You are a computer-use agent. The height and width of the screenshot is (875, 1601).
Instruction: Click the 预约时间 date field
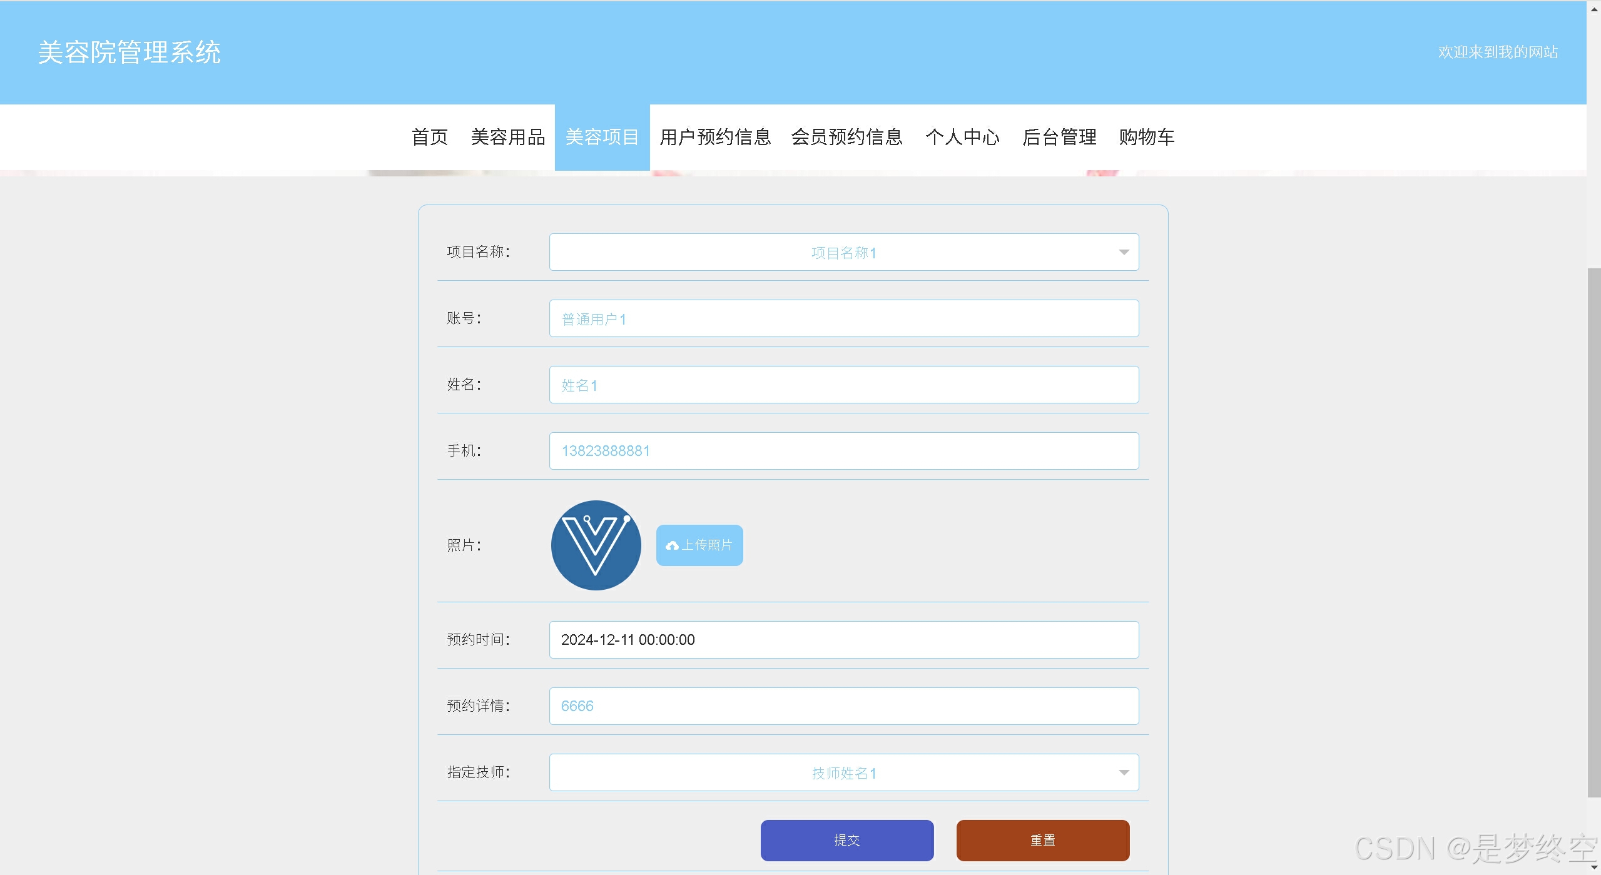click(843, 640)
